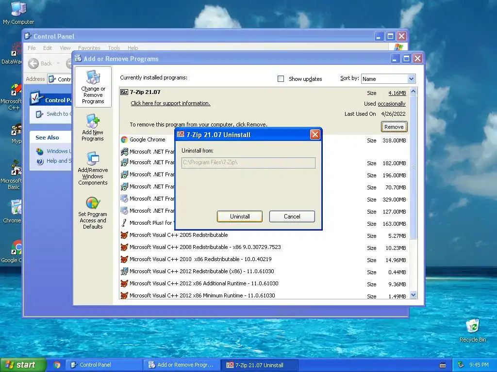Screen dimensions: 497x372
Task: Click the 9:45 PM clock
Action: (x=479, y=365)
